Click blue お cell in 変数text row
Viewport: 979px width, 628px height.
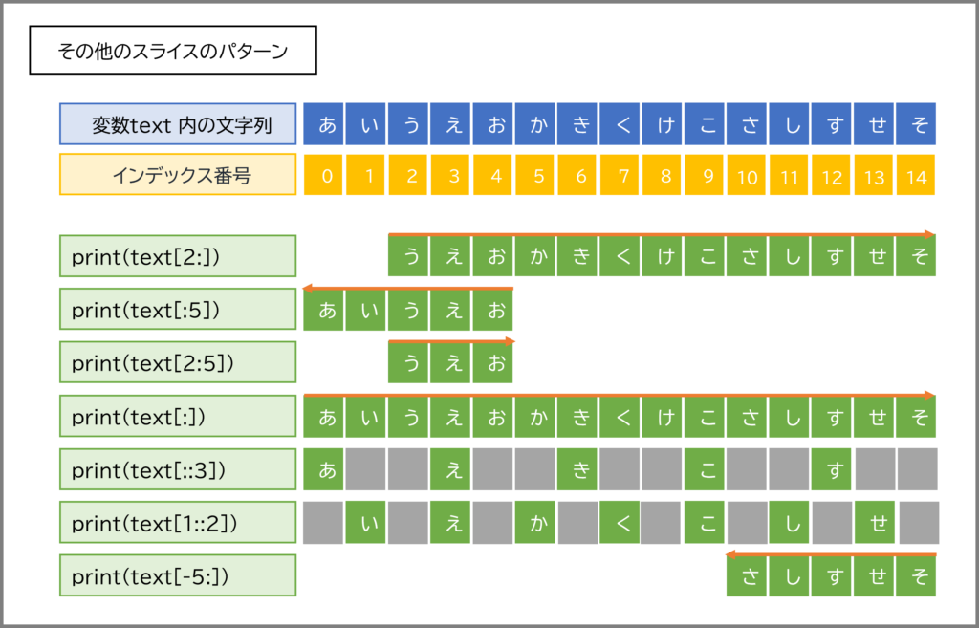(492, 124)
